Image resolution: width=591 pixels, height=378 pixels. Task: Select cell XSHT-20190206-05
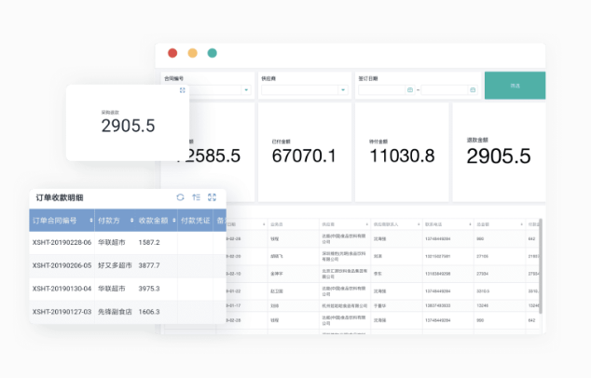(x=62, y=265)
